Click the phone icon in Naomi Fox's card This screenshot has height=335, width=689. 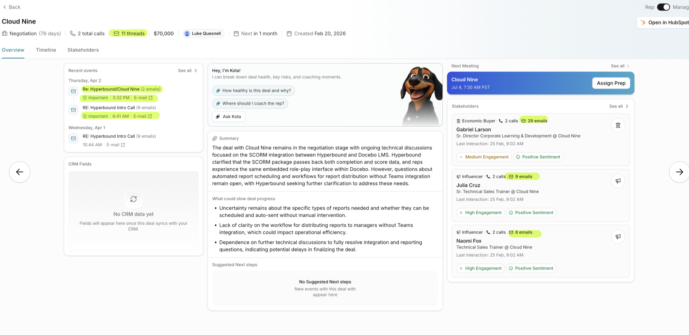point(488,232)
